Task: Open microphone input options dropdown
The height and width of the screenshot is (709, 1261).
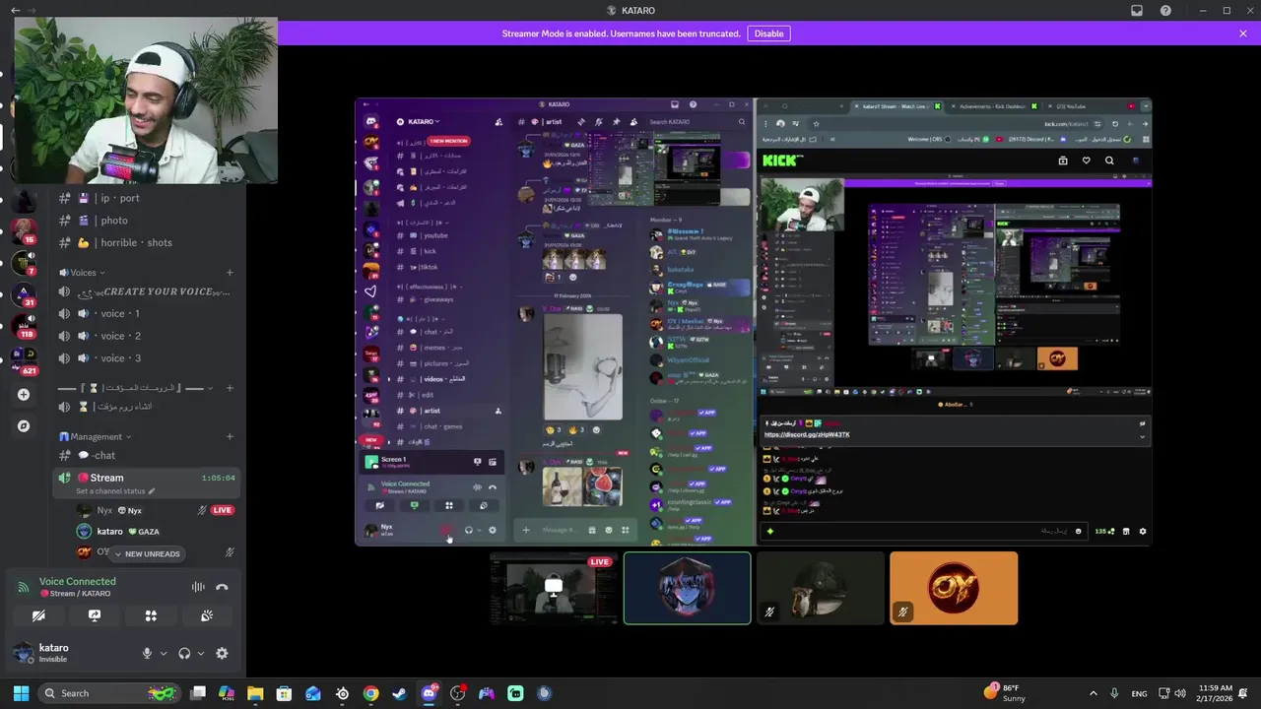Action: [x=164, y=653]
